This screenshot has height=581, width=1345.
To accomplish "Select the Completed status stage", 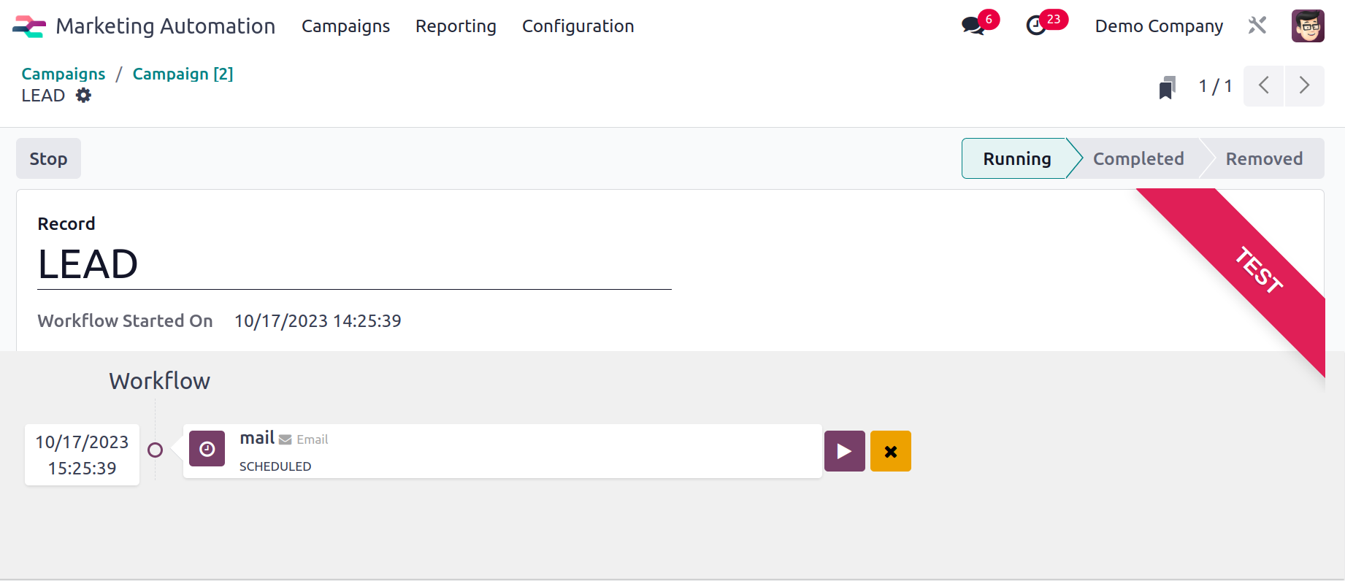I will point(1138,158).
